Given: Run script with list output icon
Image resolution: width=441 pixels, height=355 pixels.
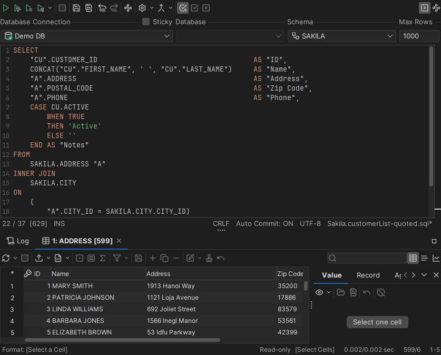Looking at the screenshot, I should point(29,8).
